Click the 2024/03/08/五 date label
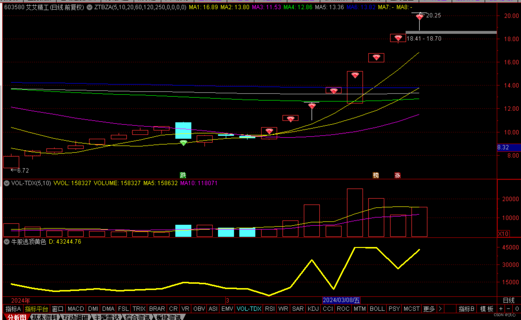Viewport: 521px width, 320px height. pyautogui.click(x=341, y=300)
